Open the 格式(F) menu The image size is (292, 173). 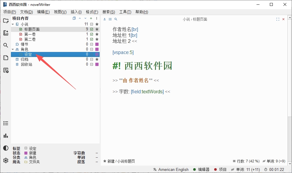(92, 12)
